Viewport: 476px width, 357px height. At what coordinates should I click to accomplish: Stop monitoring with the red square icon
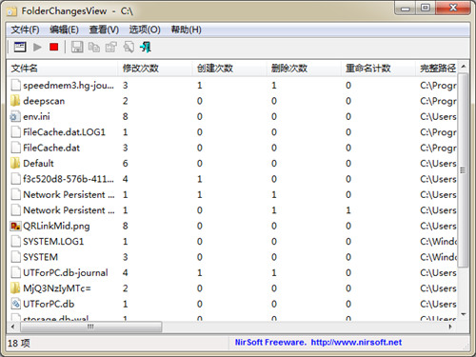54,48
